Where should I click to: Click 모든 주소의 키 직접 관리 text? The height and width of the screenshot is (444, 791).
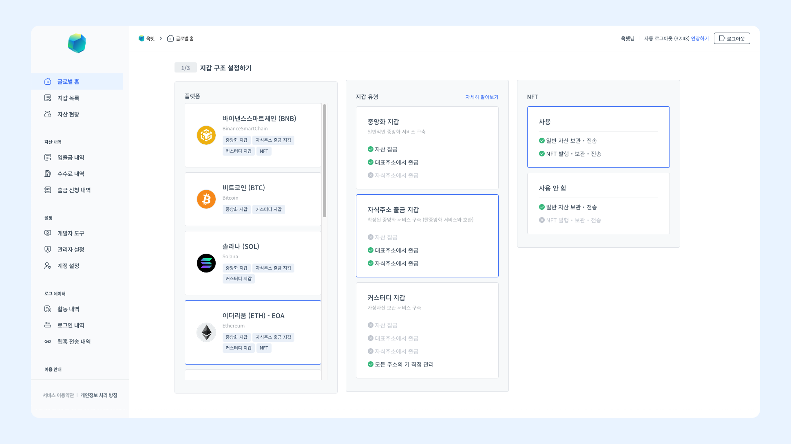point(404,364)
